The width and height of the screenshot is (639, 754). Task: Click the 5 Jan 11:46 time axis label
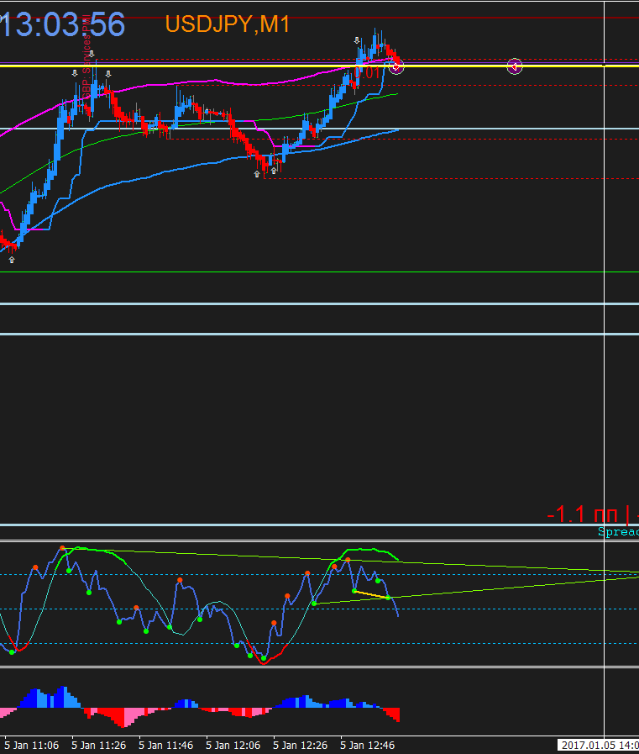coord(165,746)
